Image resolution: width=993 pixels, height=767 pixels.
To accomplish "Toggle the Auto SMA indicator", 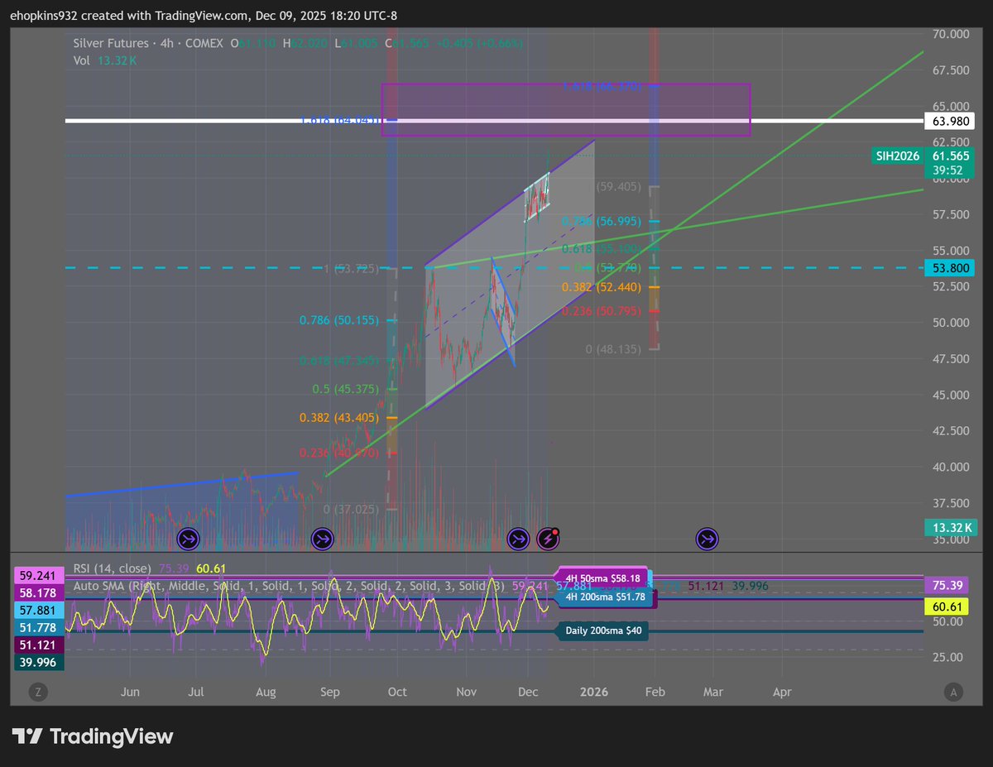I will [99, 586].
